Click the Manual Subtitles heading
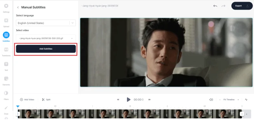 (33, 7)
